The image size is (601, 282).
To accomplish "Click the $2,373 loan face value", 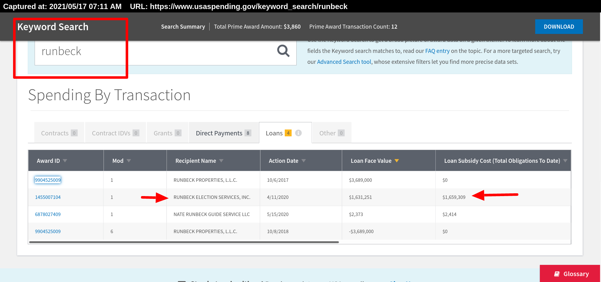I will [356, 214].
